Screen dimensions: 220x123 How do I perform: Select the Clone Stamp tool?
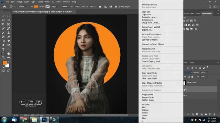(9, 33)
